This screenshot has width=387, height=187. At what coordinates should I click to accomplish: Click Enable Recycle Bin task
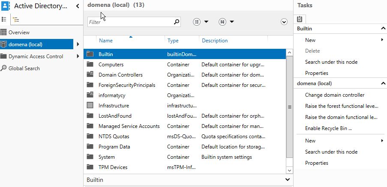[328, 128]
